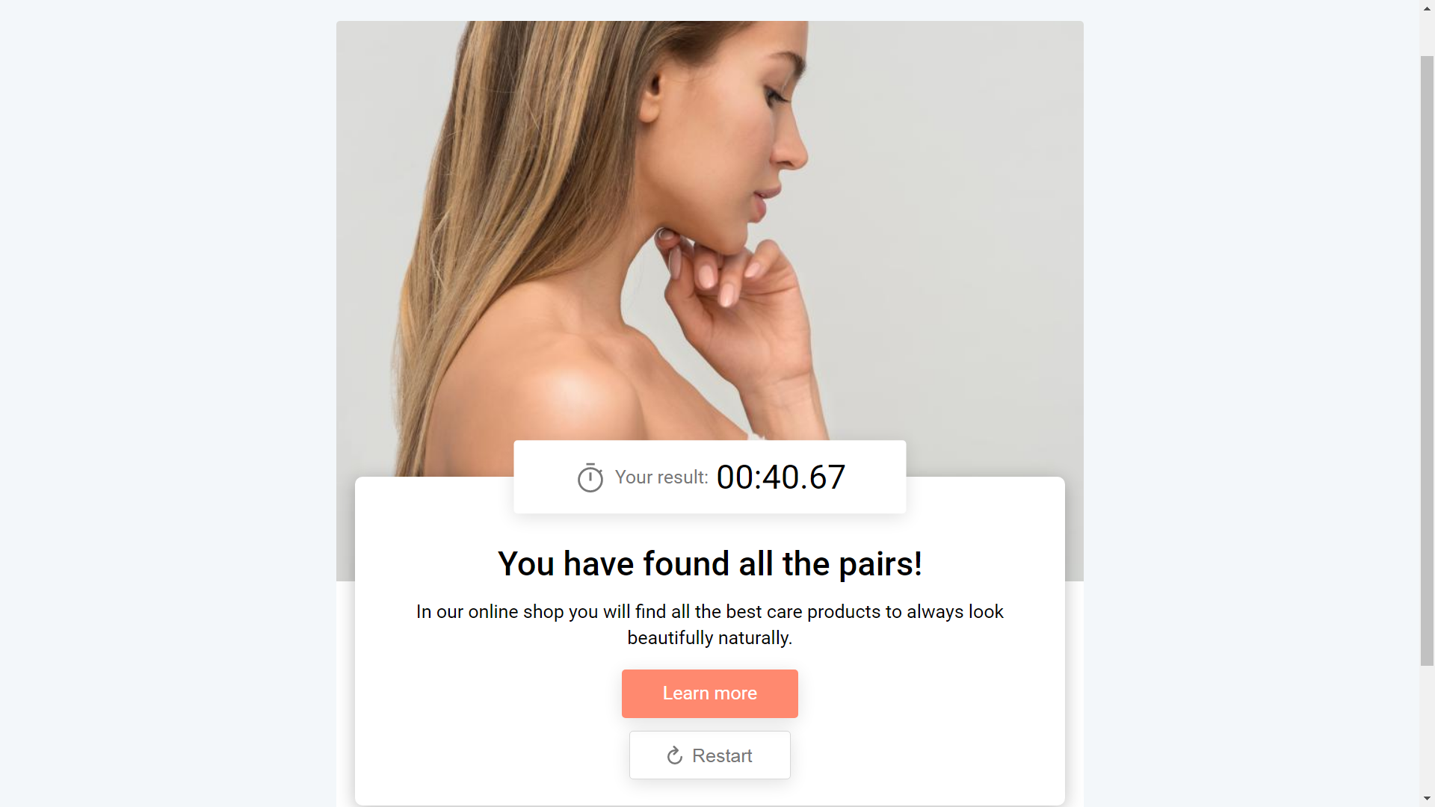Click the stopwatch icon beside Your result
This screenshot has height=807, width=1435.
(x=590, y=477)
